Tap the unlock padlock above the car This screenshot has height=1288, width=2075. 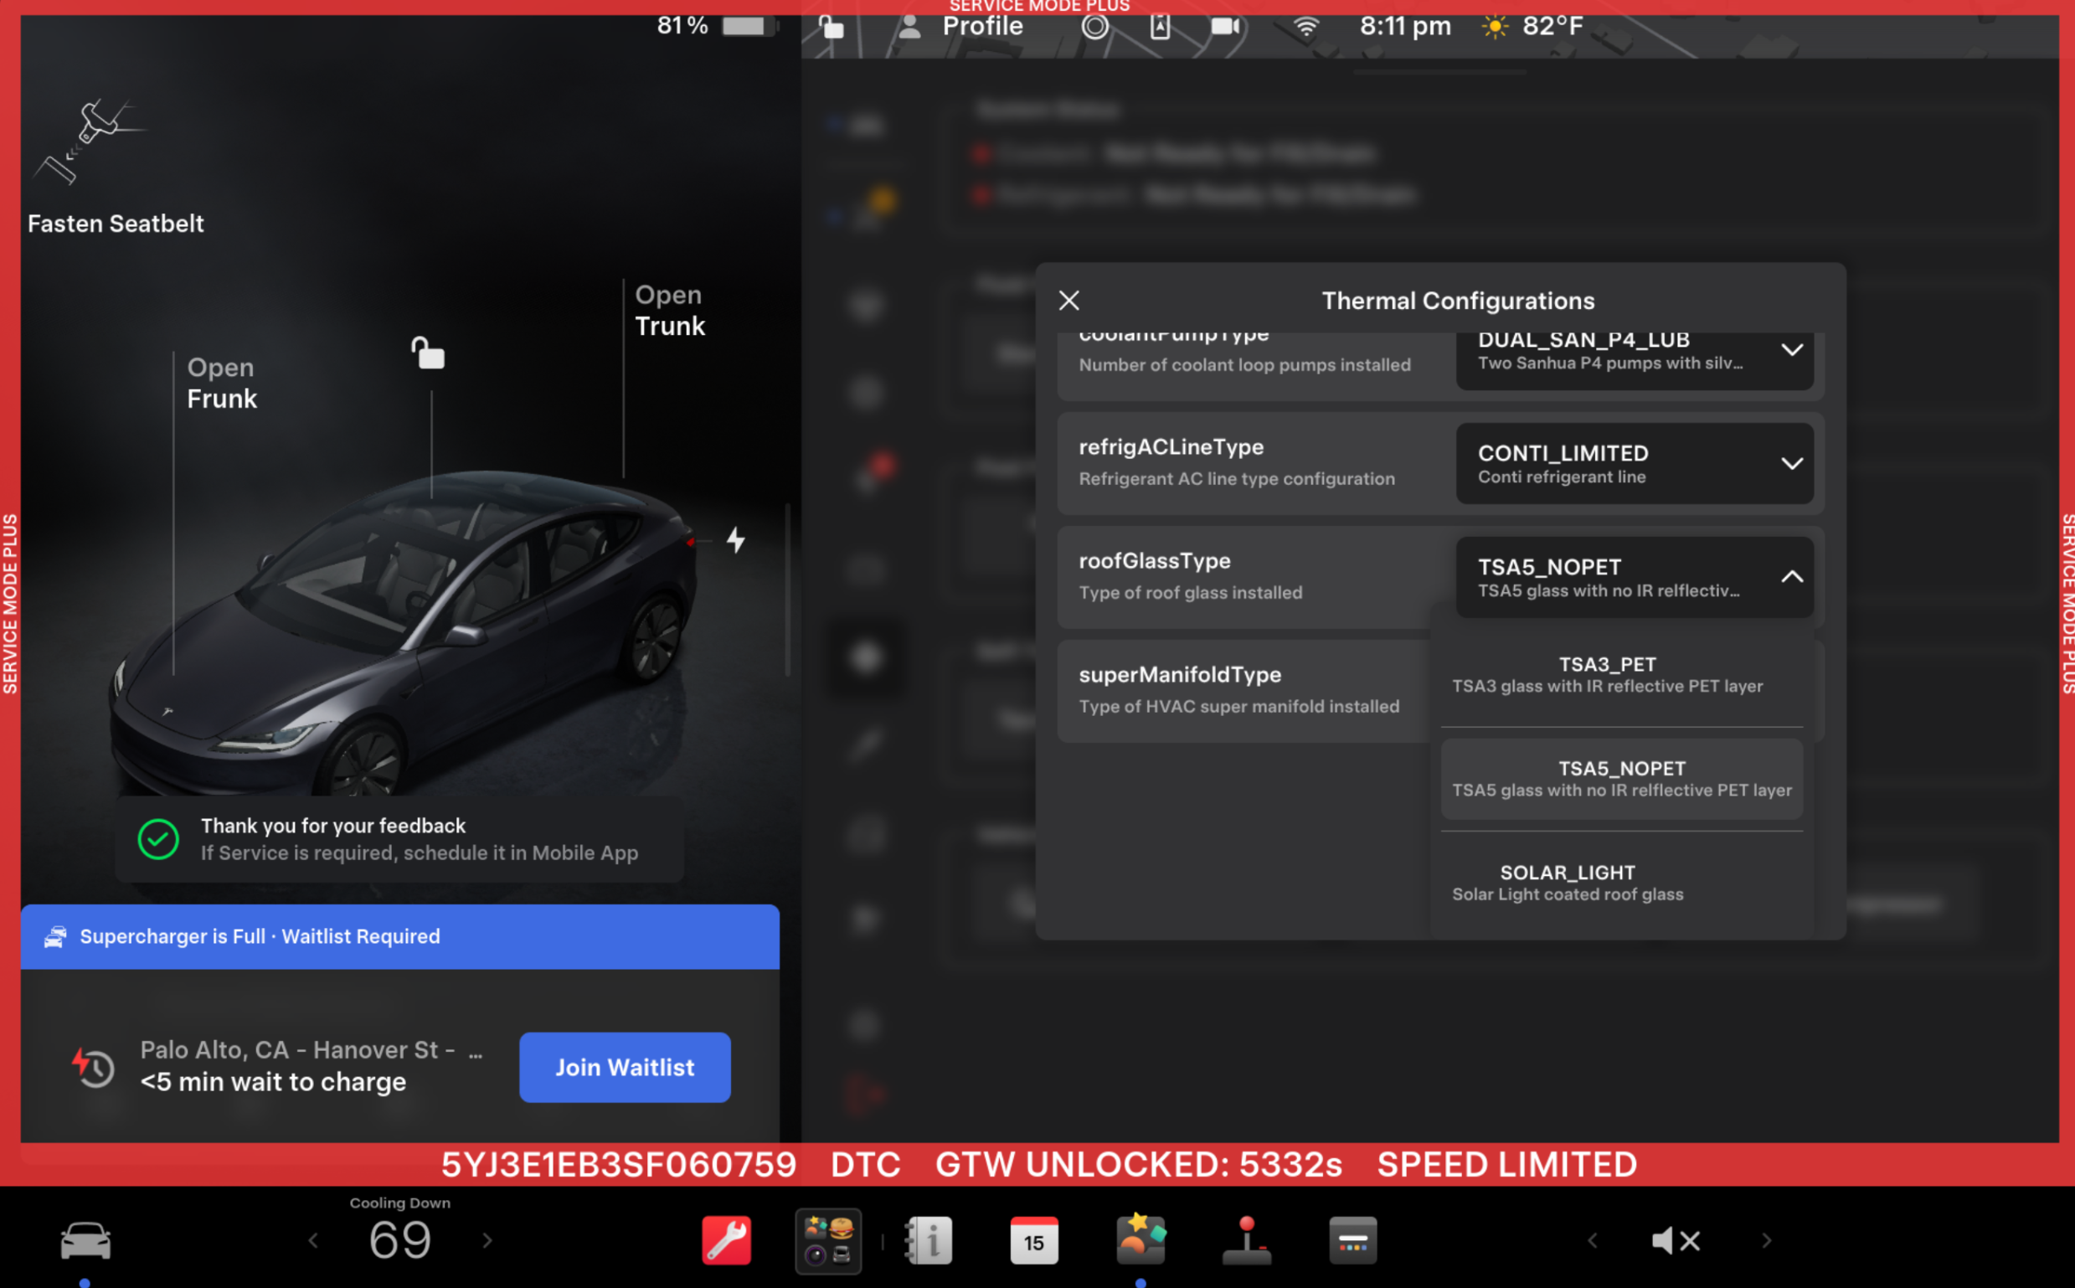pos(429,353)
